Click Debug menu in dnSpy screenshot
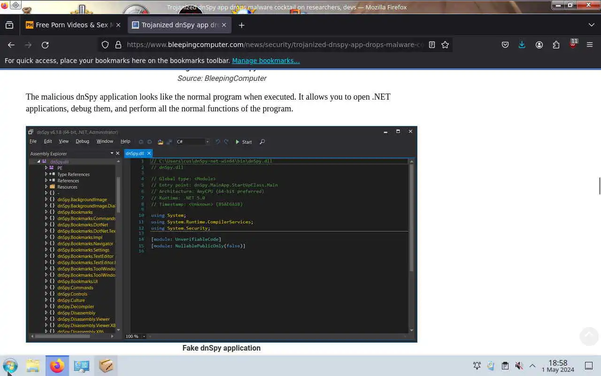Viewport: 601px width, 376px height. (x=82, y=141)
